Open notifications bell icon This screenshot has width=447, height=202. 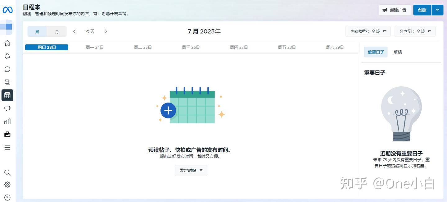(x=7, y=56)
